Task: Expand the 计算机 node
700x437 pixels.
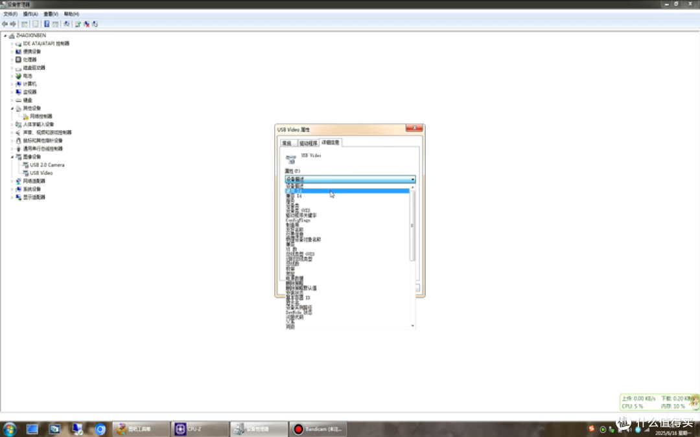Action: point(12,84)
